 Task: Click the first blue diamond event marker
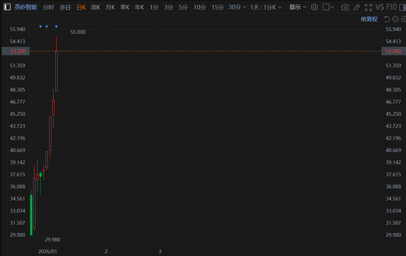[40, 26]
